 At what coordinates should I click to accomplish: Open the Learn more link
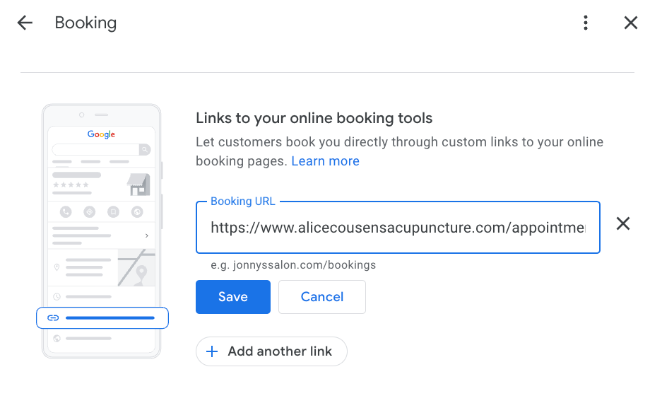325,161
